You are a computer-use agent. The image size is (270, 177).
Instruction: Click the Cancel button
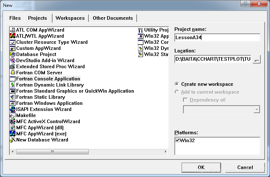click(245, 167)
